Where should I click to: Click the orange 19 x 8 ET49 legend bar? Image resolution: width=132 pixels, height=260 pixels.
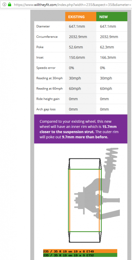pyautogui.click(x=80, y=251)
